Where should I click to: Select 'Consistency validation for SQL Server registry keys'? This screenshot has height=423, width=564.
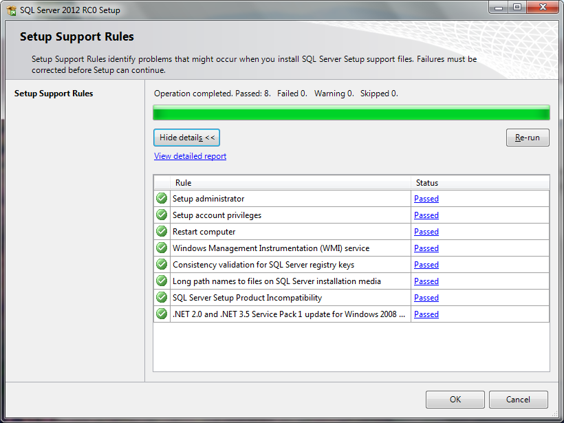263,265
